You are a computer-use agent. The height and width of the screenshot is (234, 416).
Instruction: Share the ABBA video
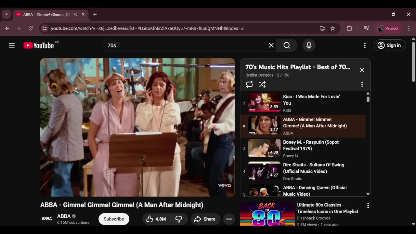click(x=205, y=219)
